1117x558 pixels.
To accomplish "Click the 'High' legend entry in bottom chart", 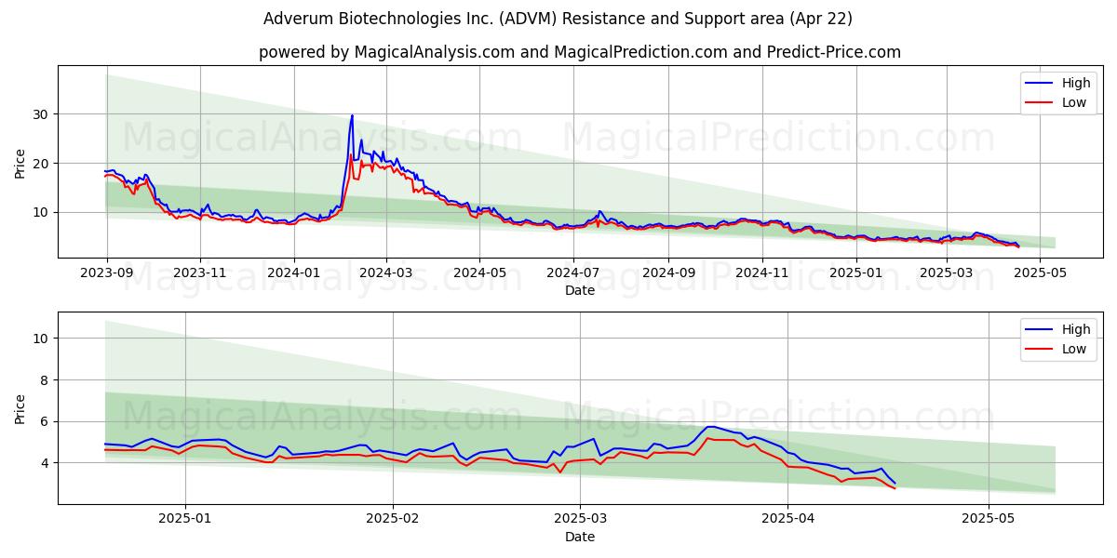I will (x=1058, y=329).
